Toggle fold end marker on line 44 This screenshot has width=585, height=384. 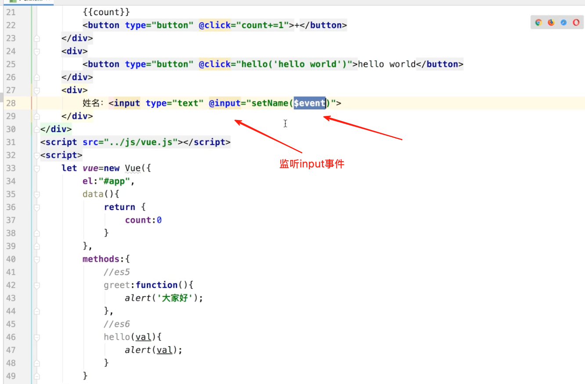[x=37, y=311]
